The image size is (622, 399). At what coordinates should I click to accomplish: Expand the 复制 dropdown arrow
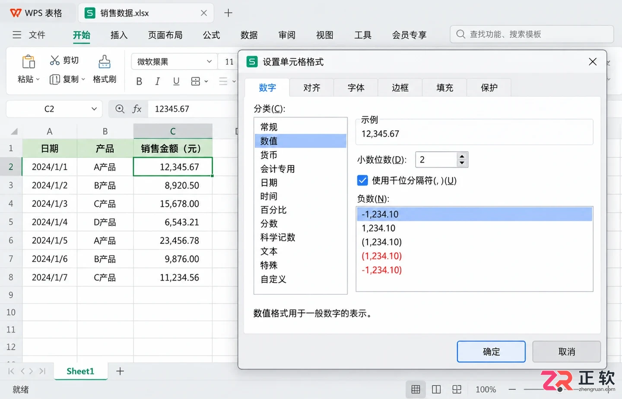83,80
